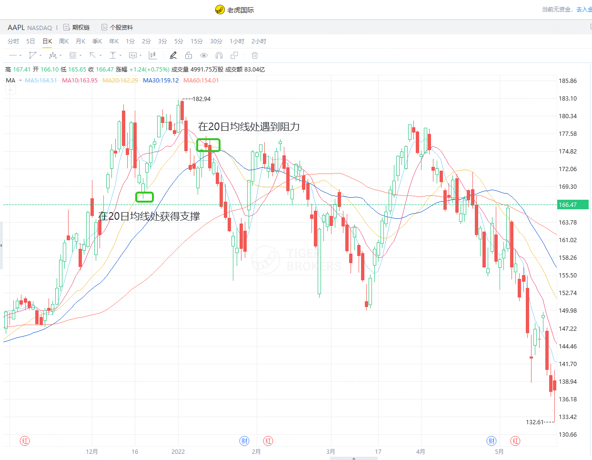Click the MA5:164.51 indicator label
The image size is (592, 460).
coord(41,81)
